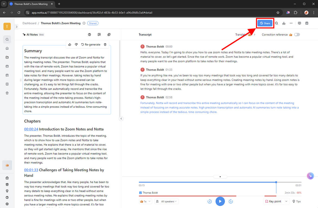Thumbs up the summary

70,45
